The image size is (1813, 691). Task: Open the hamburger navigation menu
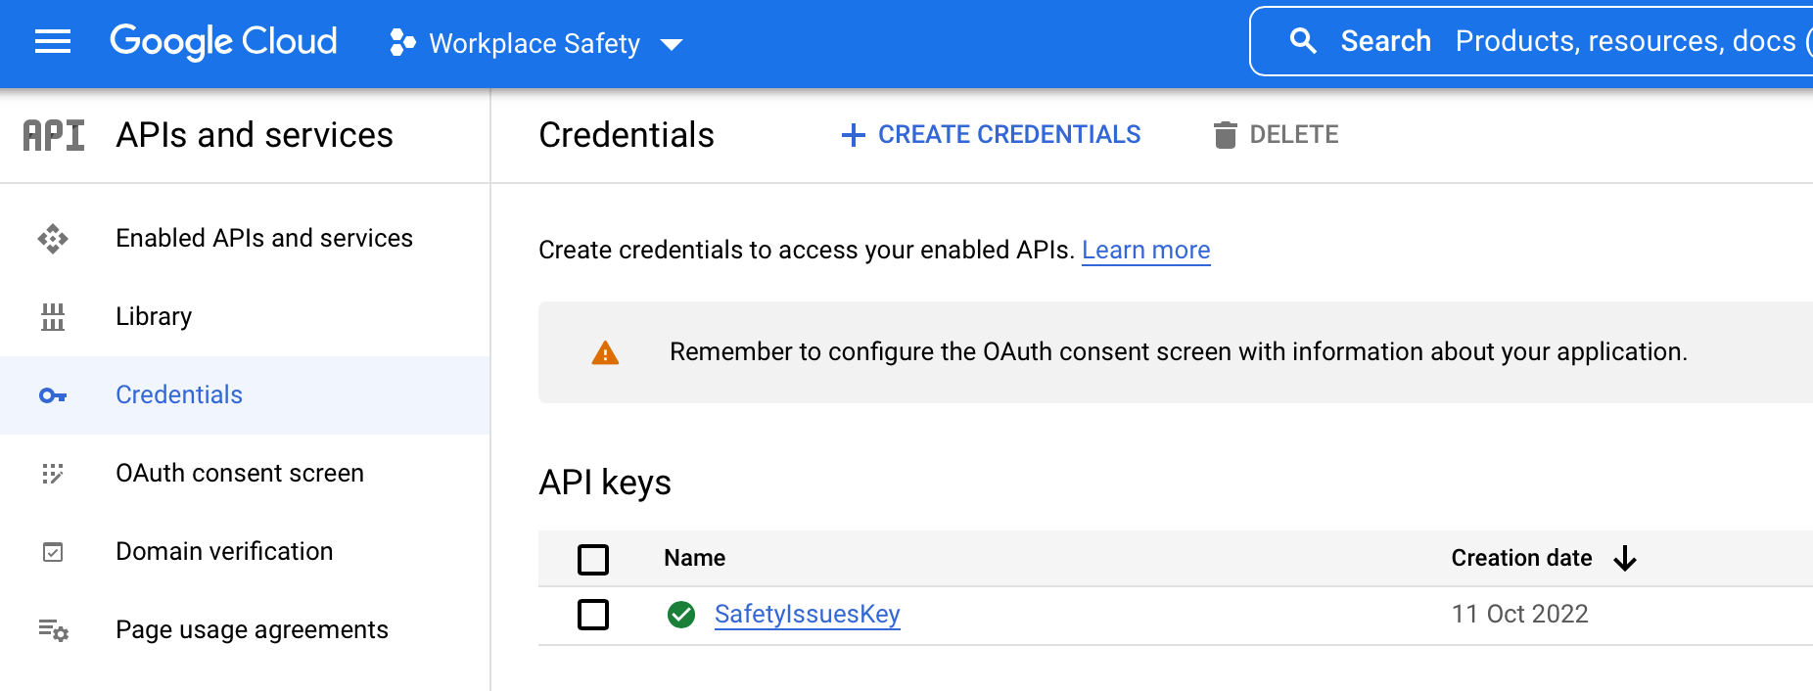pyautogui.click(x=53, y=42)
